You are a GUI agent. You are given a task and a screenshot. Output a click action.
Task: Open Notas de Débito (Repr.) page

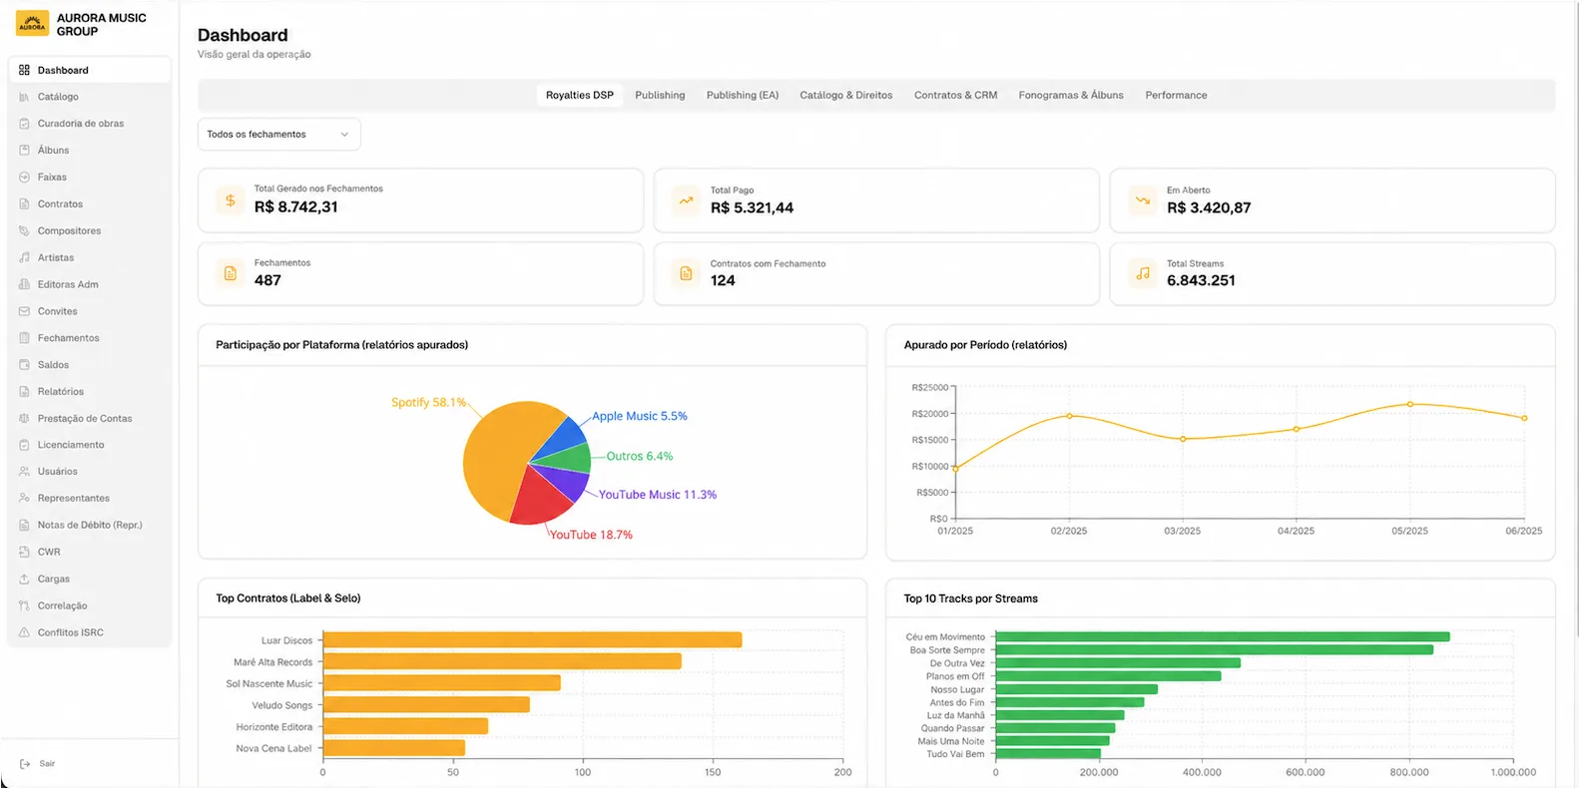[x=89, y=525]
